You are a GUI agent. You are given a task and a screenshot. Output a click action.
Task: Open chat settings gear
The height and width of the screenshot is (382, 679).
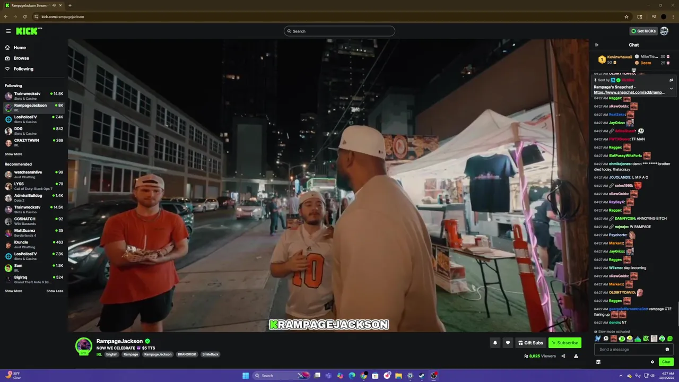point(652,362)
